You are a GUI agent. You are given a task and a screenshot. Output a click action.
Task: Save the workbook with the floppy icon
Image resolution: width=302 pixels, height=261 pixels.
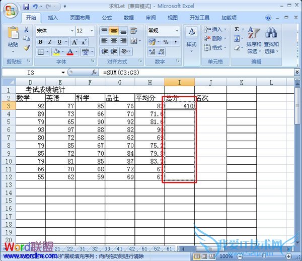[26, 7]
